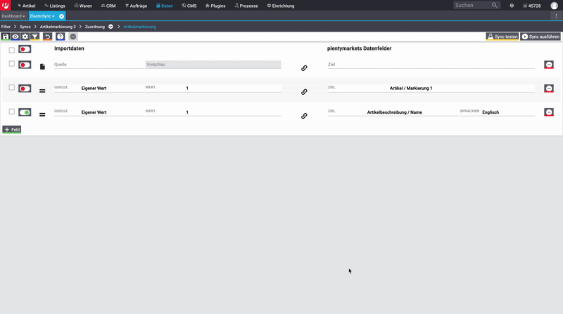Click the undo arrow icon in toolbar
563x314 pixels.
pyautogui.click(x=47, y=37)
